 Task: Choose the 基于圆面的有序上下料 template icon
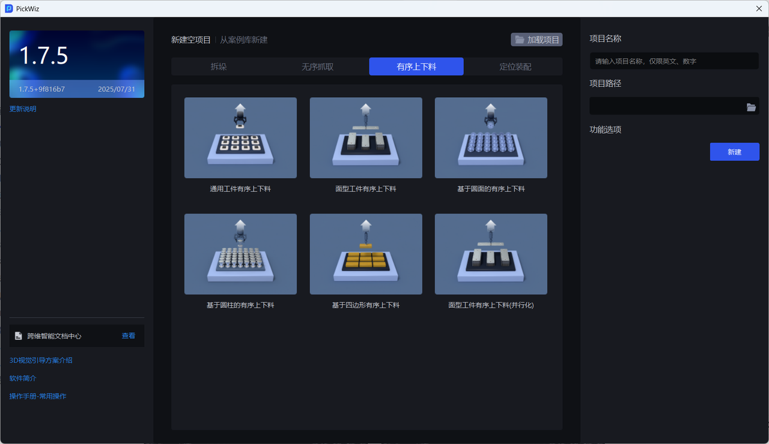(491, 138)
